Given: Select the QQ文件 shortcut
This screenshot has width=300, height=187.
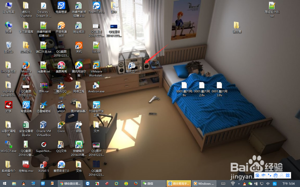Looking at the screenshot, I should (x=61, y=147).
